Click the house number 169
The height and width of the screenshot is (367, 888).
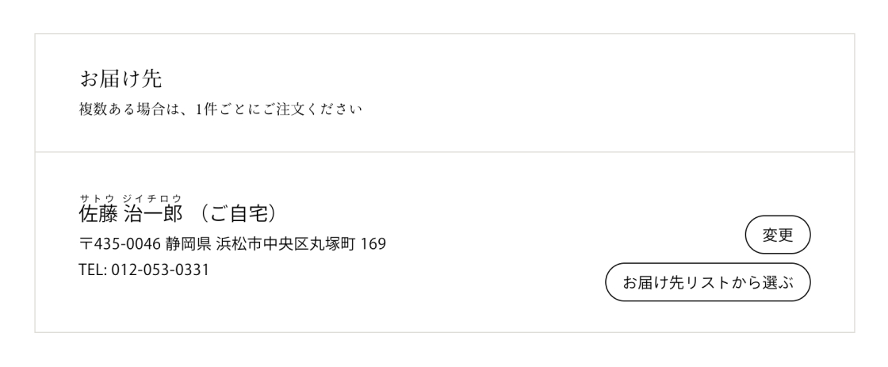(373, 243)
